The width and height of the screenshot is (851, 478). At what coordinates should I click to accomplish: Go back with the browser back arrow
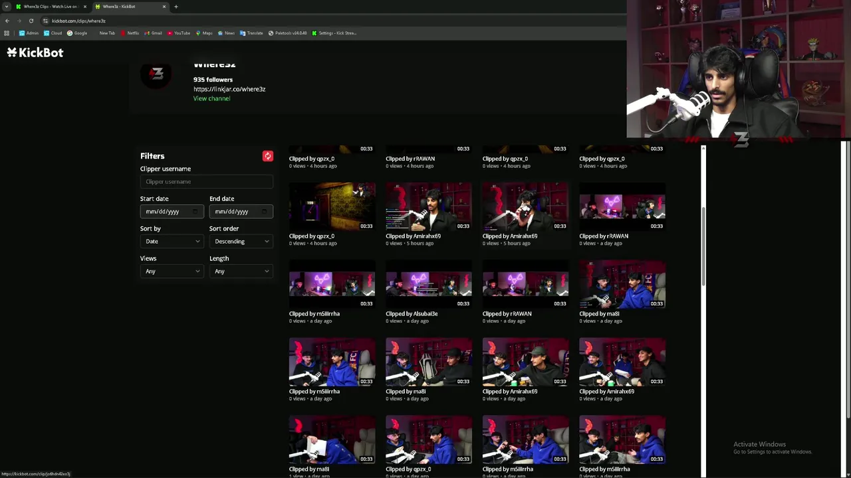click(7, 21)
